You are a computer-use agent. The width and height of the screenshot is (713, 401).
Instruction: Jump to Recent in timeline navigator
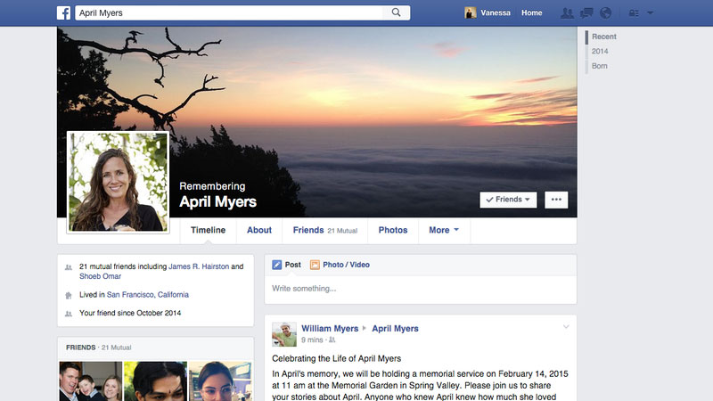pos(604,37)
